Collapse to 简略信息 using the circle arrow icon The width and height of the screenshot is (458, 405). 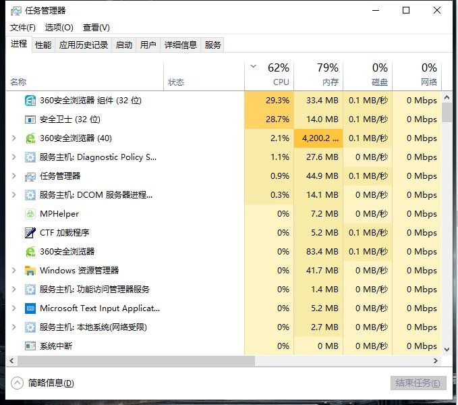[x=17, y=383]
